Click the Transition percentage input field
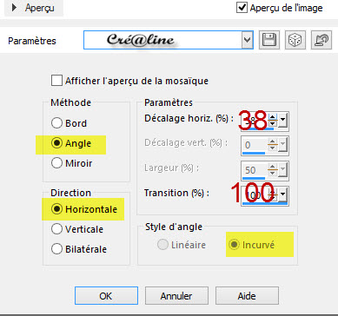This screenshot has height=316, width=338. pyautogui.click(x=255, y=195)
